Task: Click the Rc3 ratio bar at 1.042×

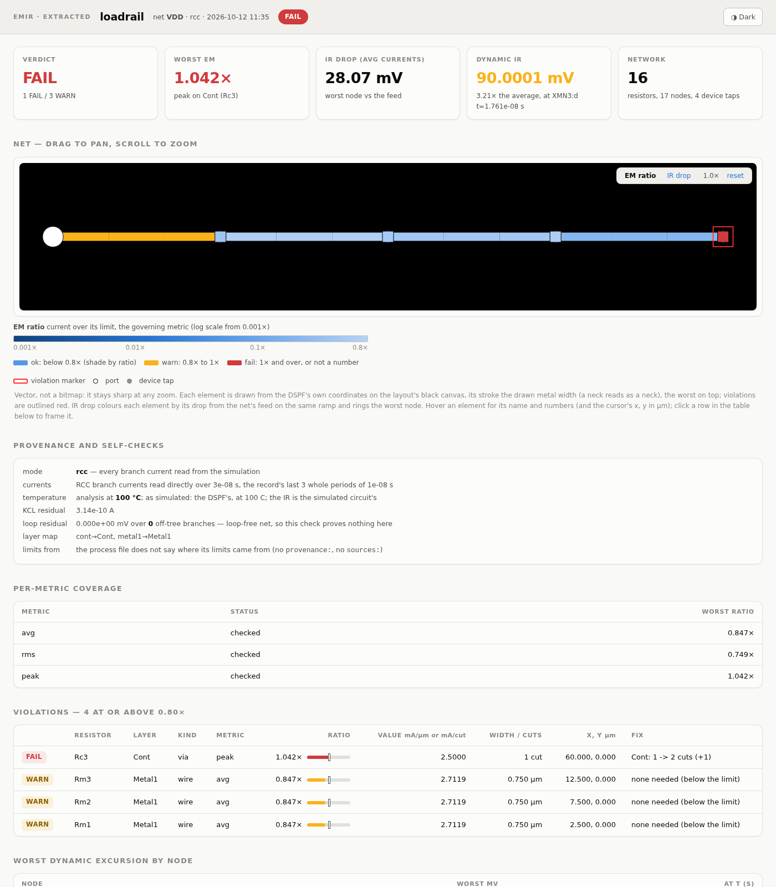Action: tap(329, 757)
